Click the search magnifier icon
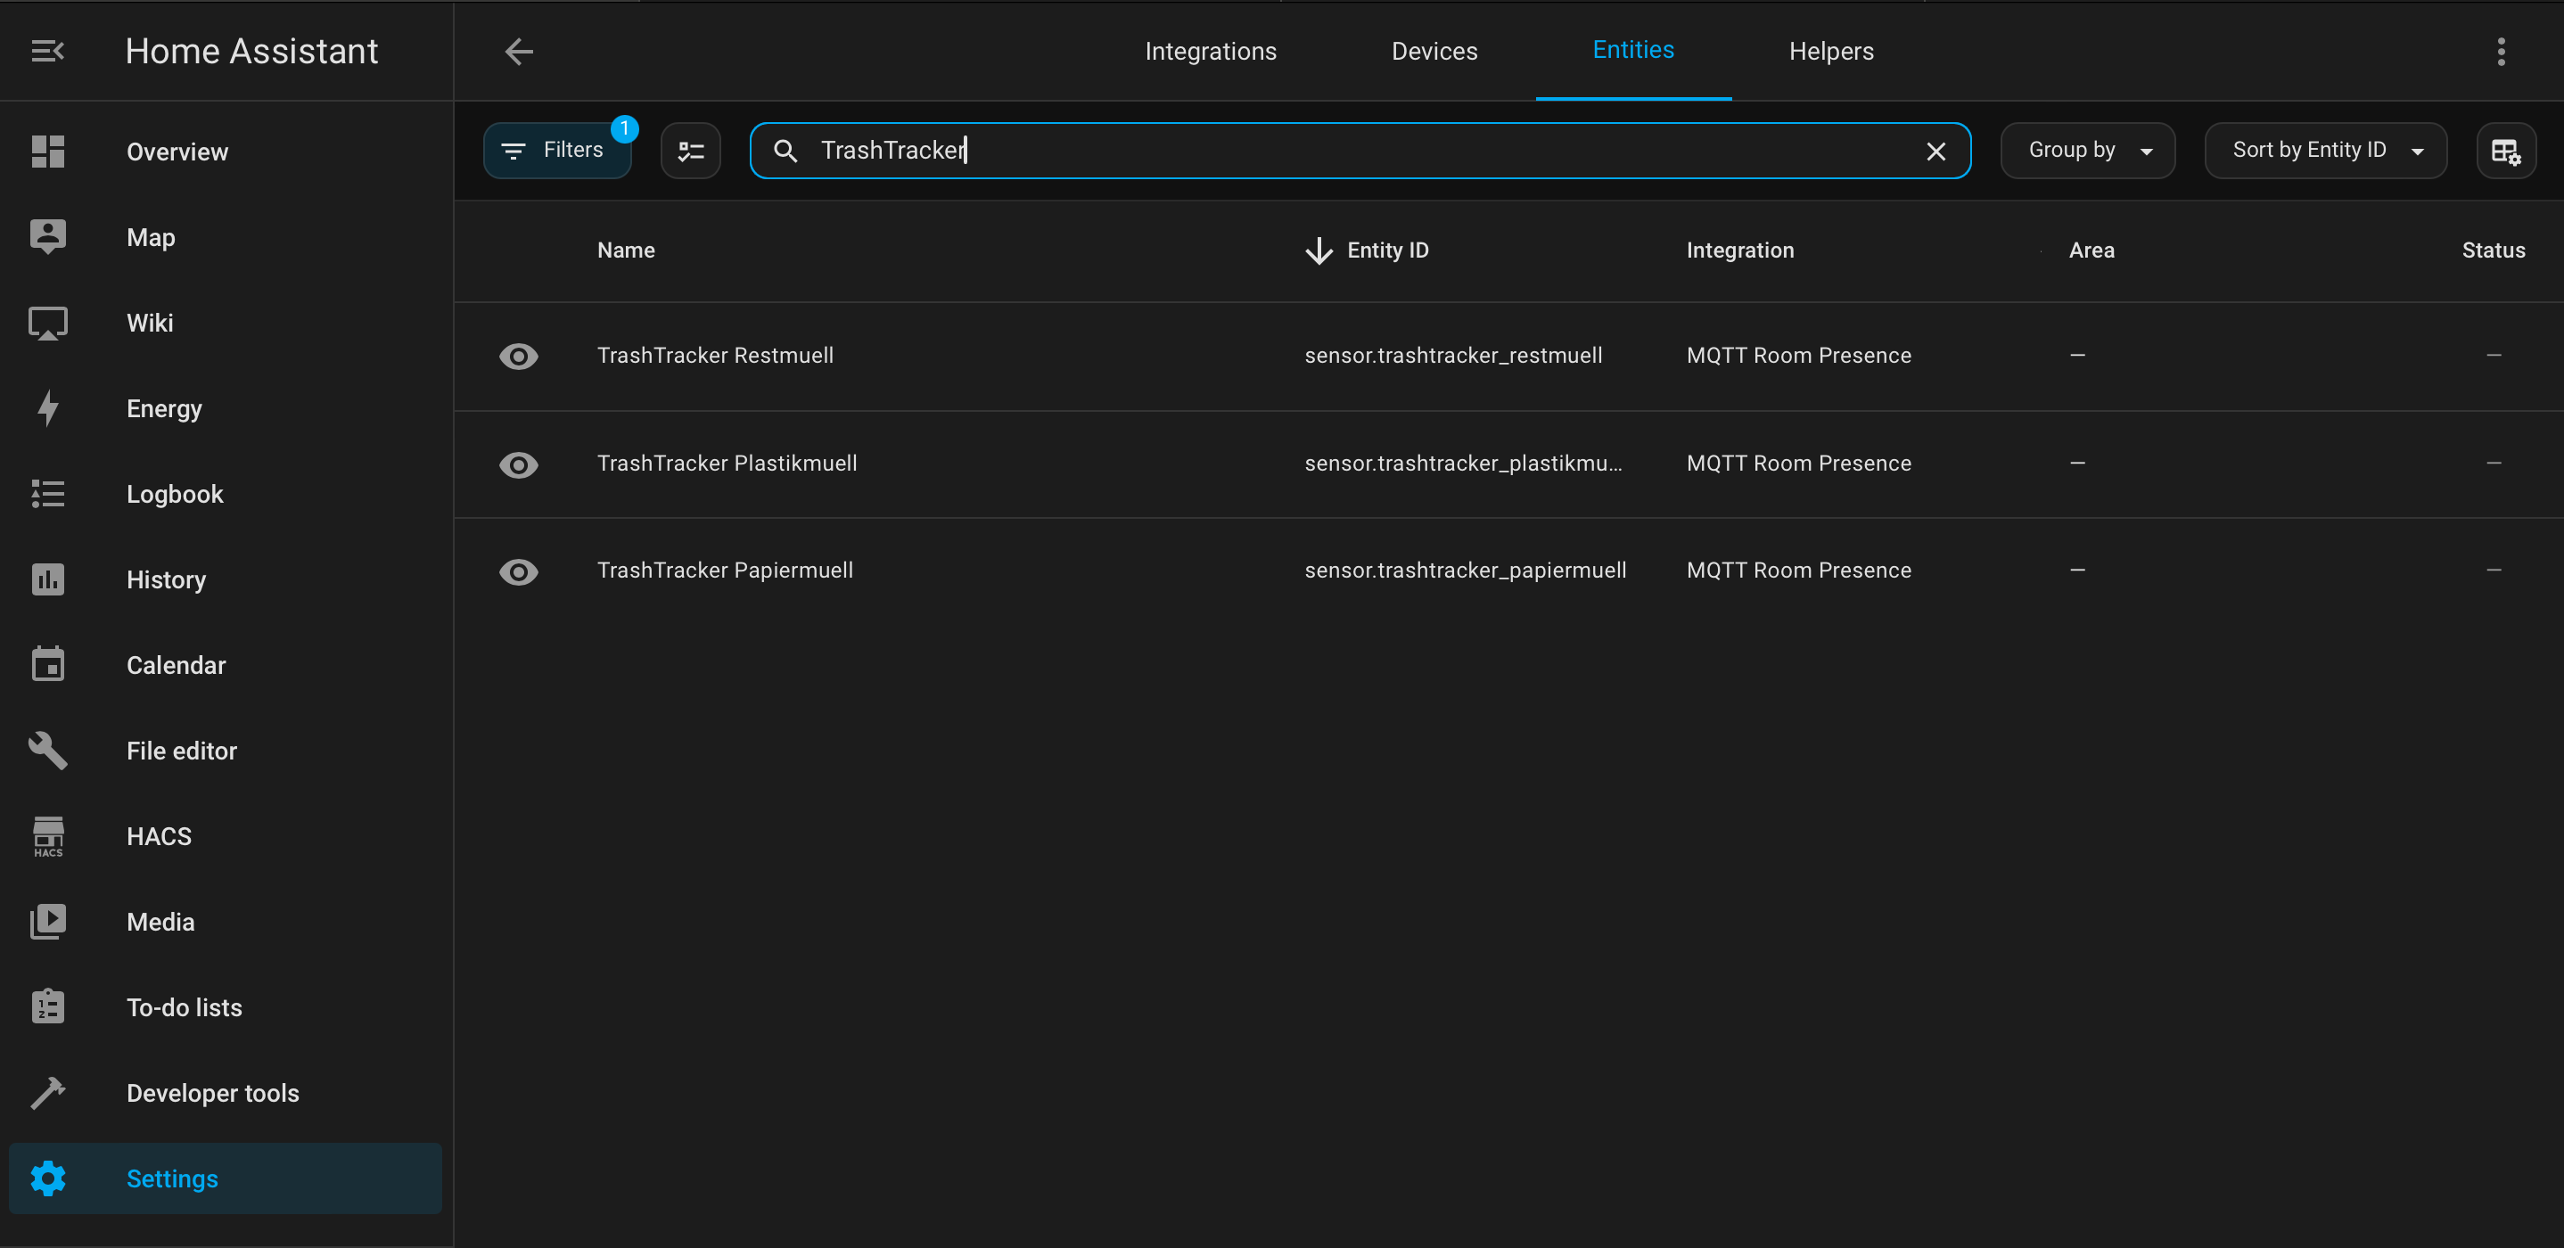2564x1248 pixels. [x=785, y=151]
